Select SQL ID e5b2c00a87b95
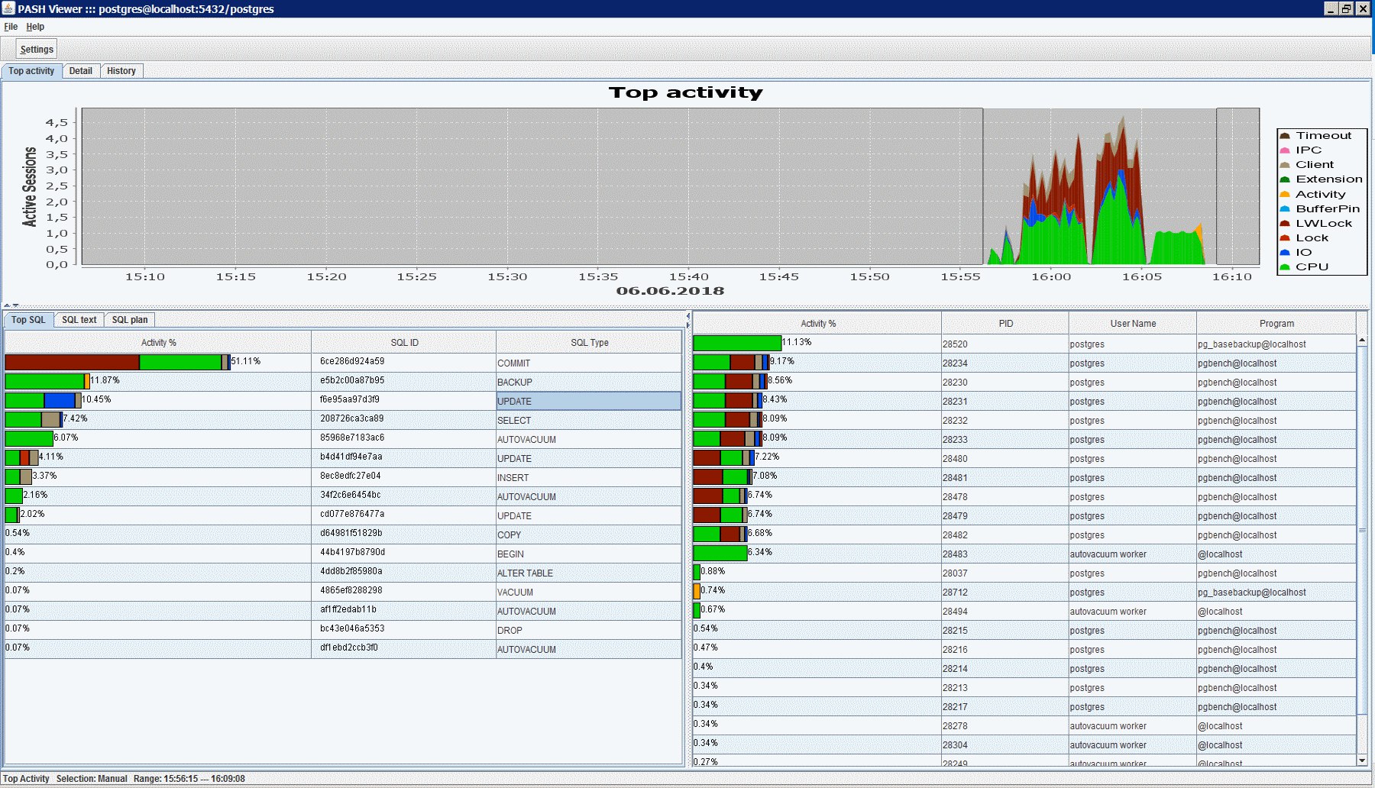Image resolution: width=1375 pixels, height=788 pixels. pos(352,381)
